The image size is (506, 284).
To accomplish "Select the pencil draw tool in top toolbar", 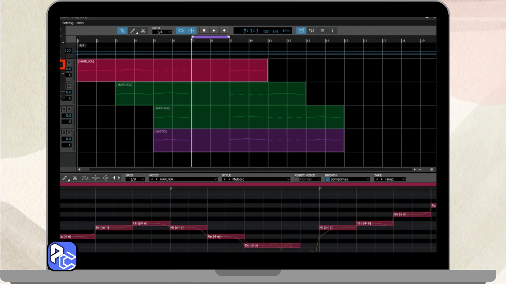I will pos(133,31).
